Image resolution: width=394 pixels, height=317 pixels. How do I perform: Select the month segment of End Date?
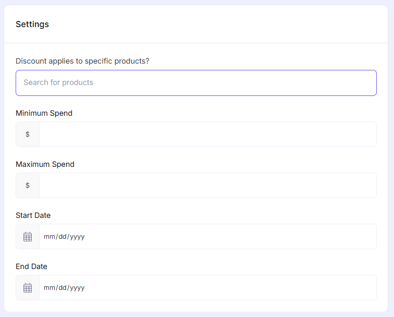tap(49, 288)
